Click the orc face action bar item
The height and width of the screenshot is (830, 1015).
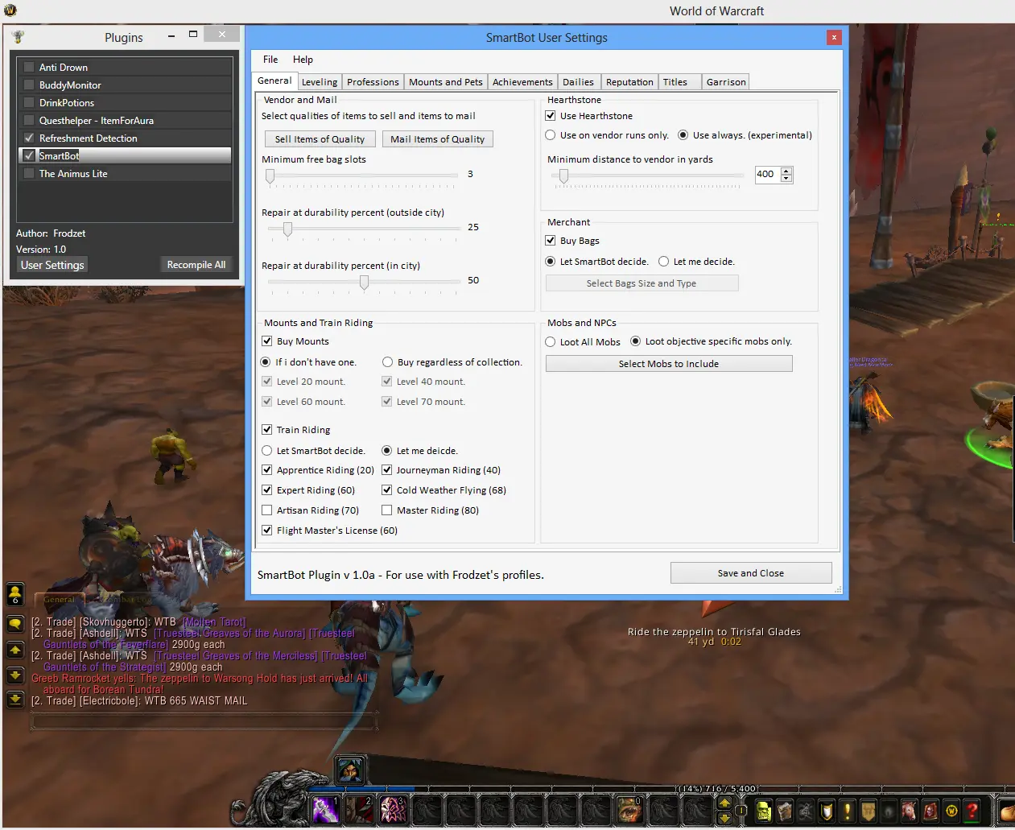click(629, 809)
